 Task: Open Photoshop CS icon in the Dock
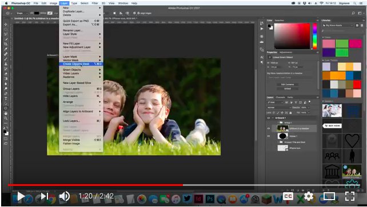coord(210,199)
